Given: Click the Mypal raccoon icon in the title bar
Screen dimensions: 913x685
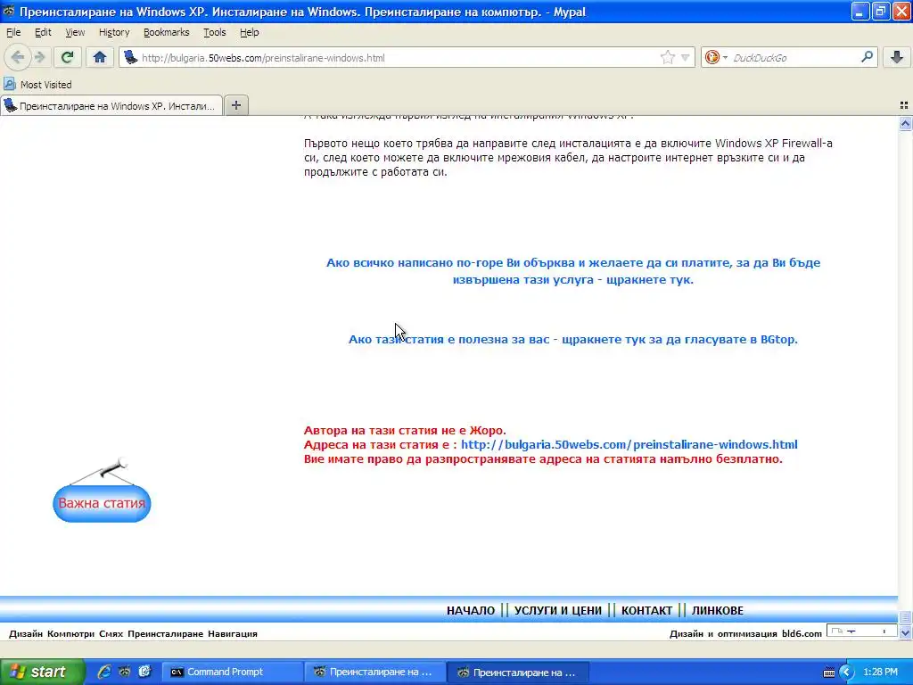Looking at the screenshot, I should click(9, 12).
